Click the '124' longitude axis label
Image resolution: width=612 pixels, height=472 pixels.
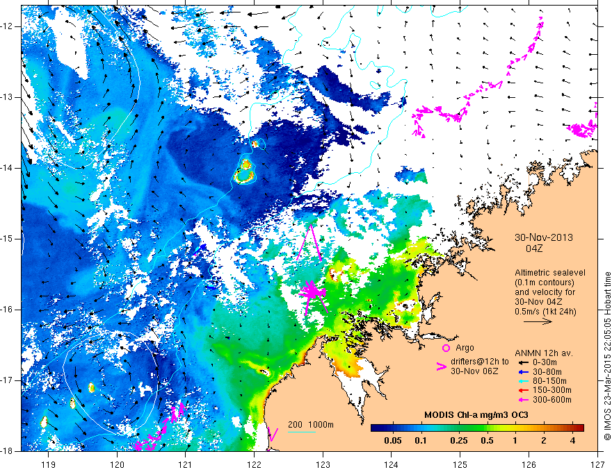(391, 464)
